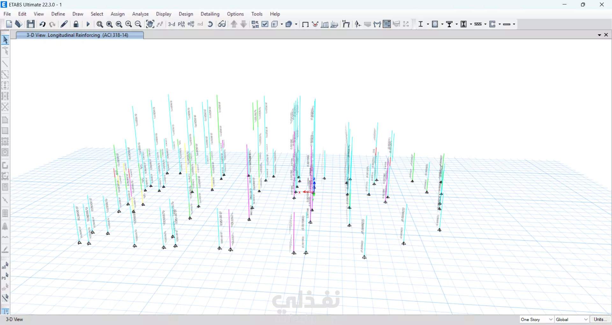The width and height of the screenshot is (612, 325).
Task: Undo the last action
Action: point(42,24)
